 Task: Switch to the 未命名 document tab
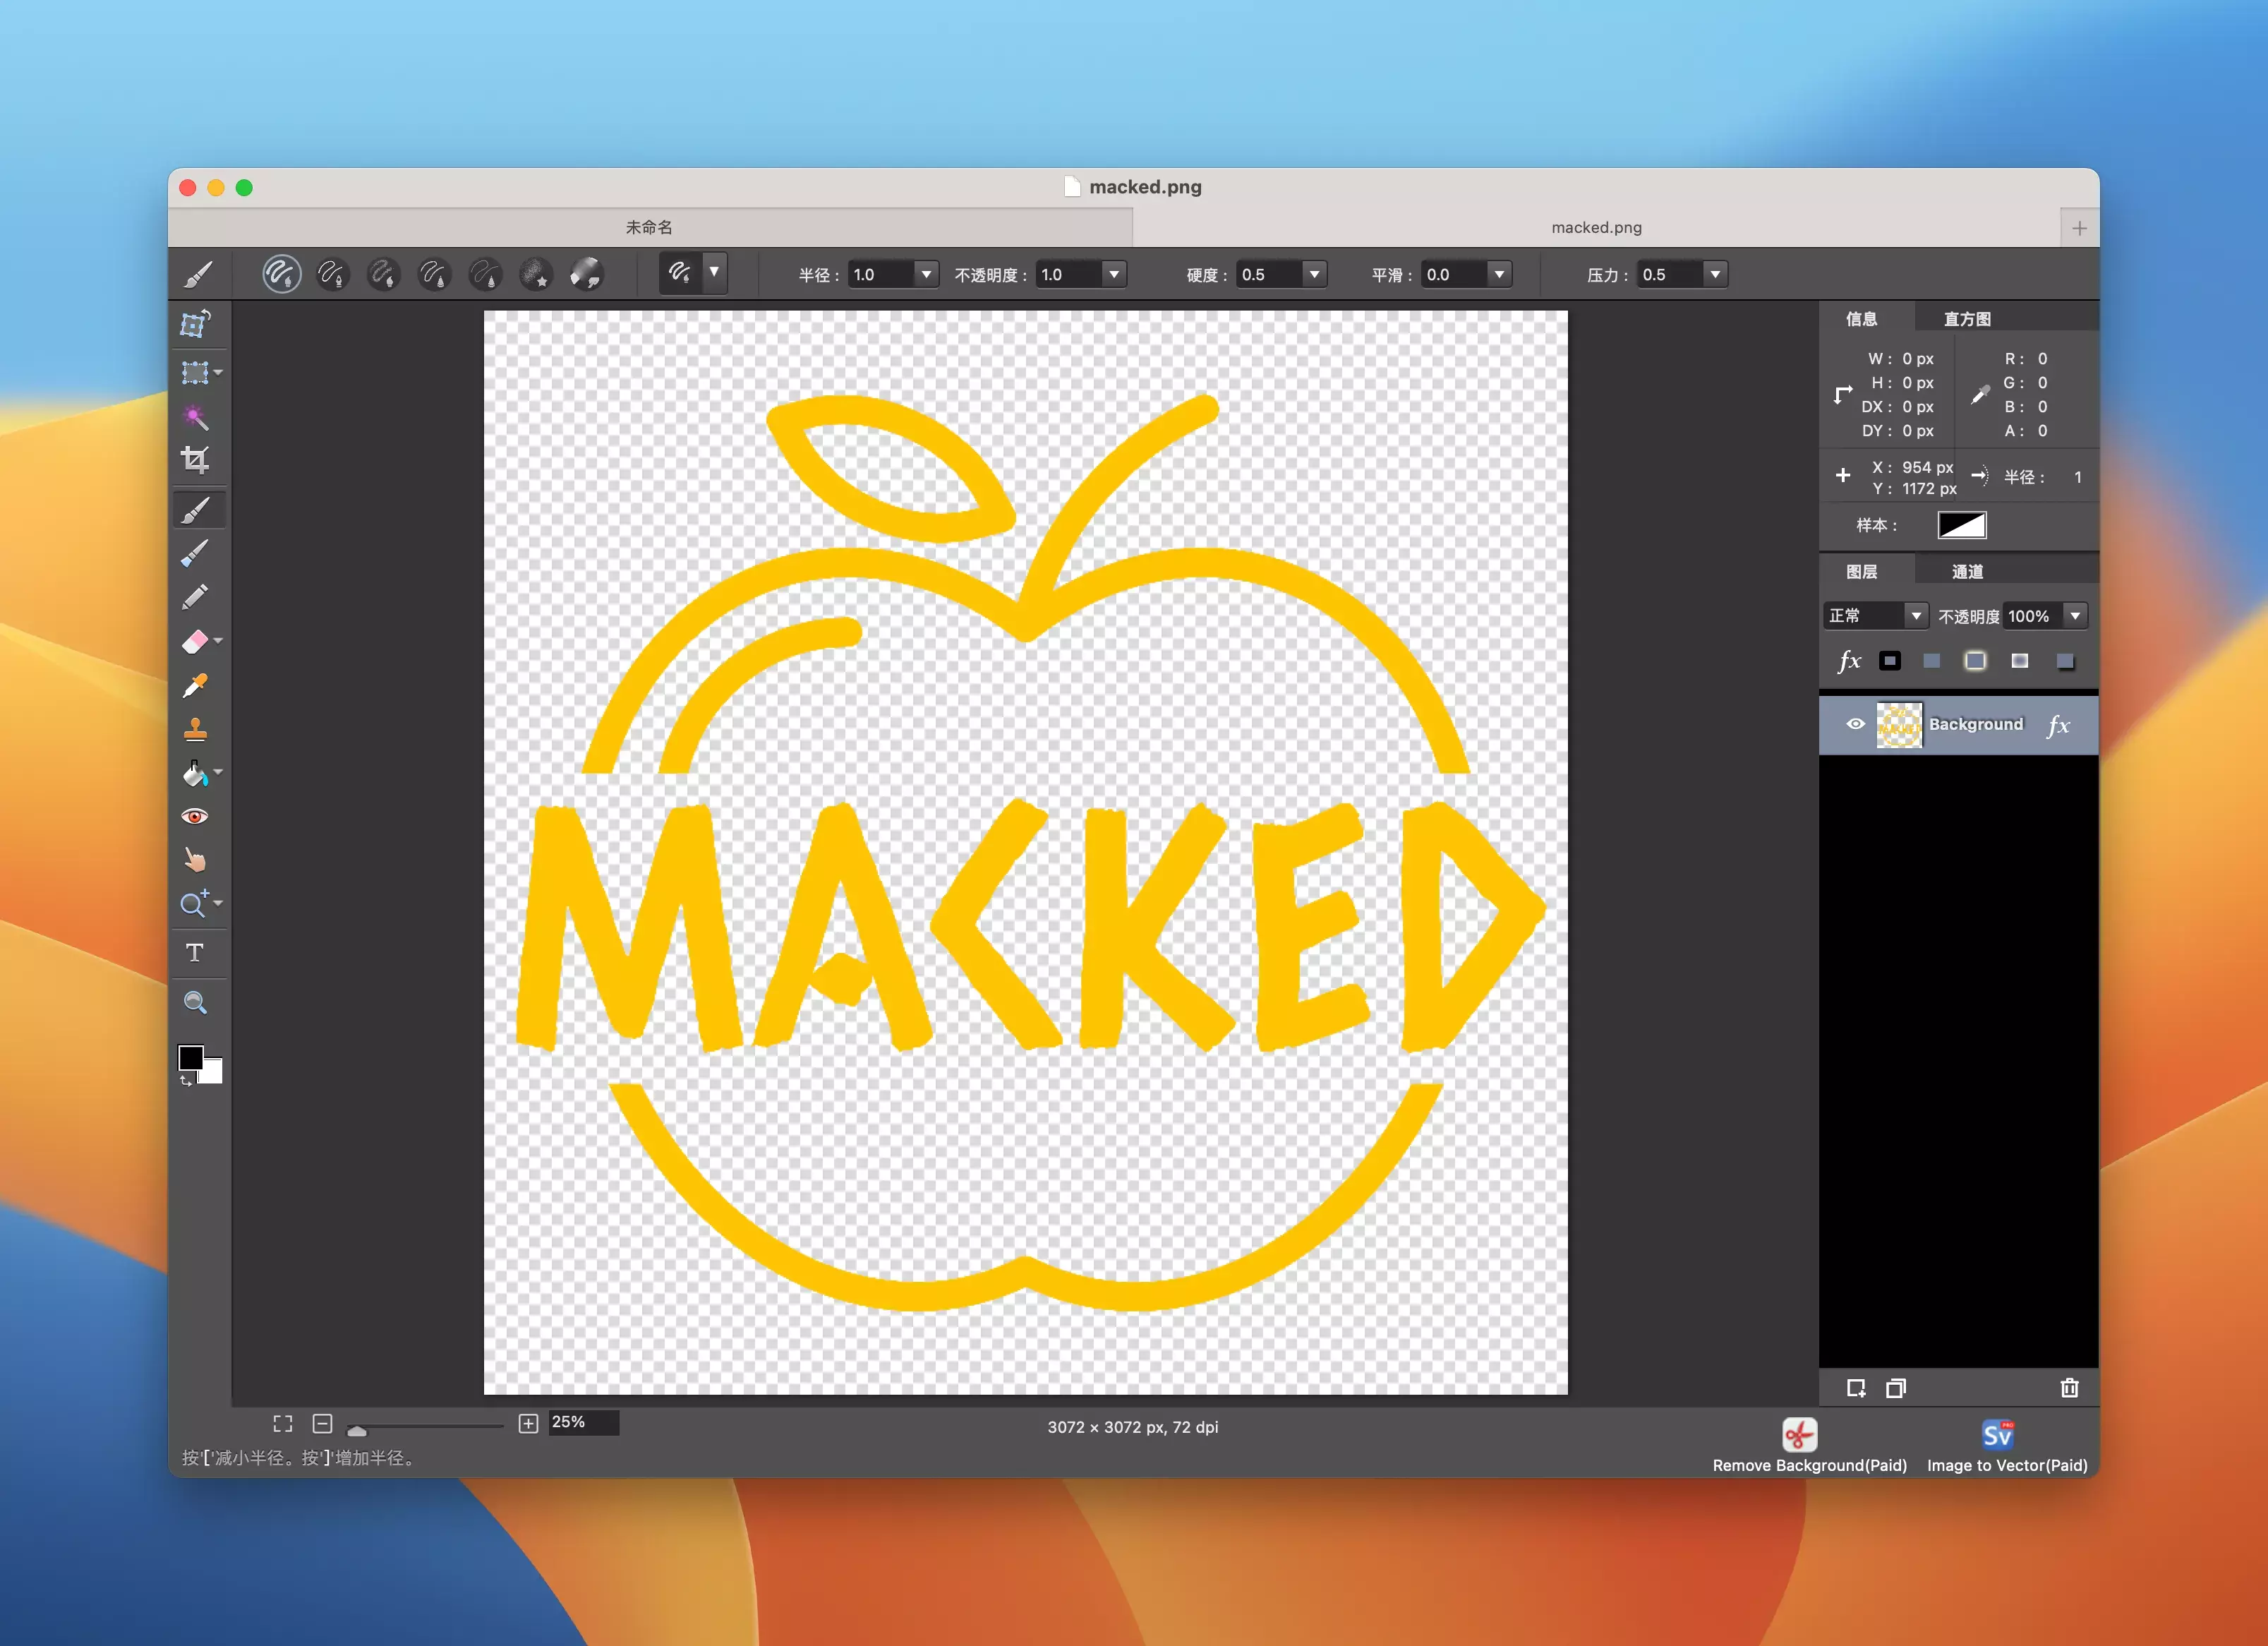649,228
